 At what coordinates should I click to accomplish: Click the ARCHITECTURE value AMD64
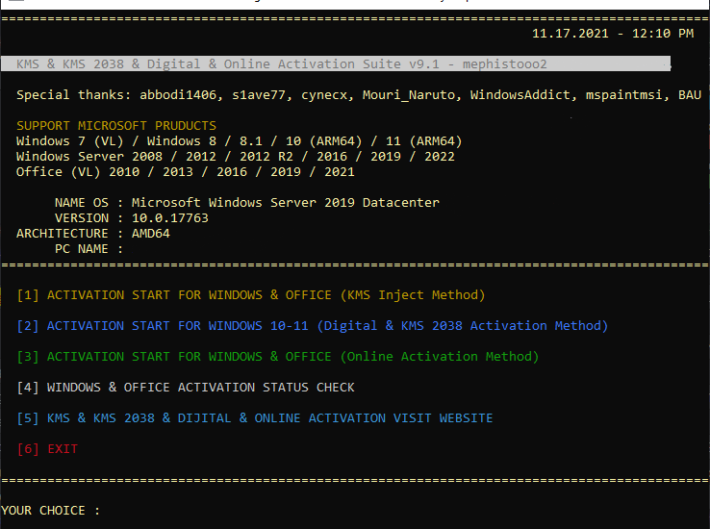151,234
